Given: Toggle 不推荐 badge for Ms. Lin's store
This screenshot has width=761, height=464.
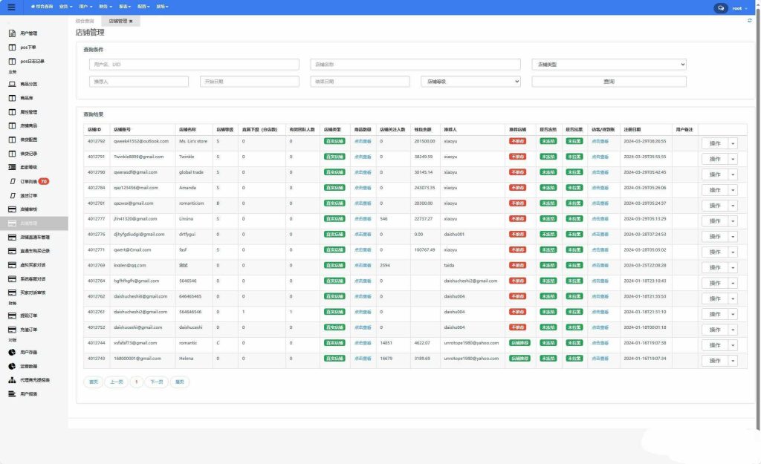Looking at the screenshot, I should coord(517,140).
